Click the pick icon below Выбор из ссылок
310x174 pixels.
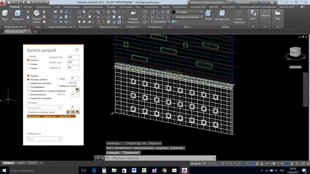77,90
